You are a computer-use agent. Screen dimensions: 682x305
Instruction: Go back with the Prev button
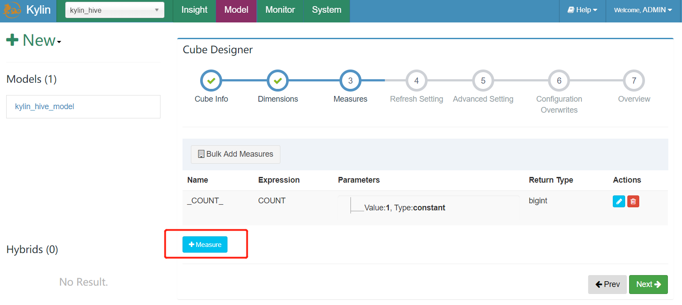(607, 284)
